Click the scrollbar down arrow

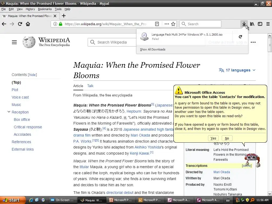[270, 194]
